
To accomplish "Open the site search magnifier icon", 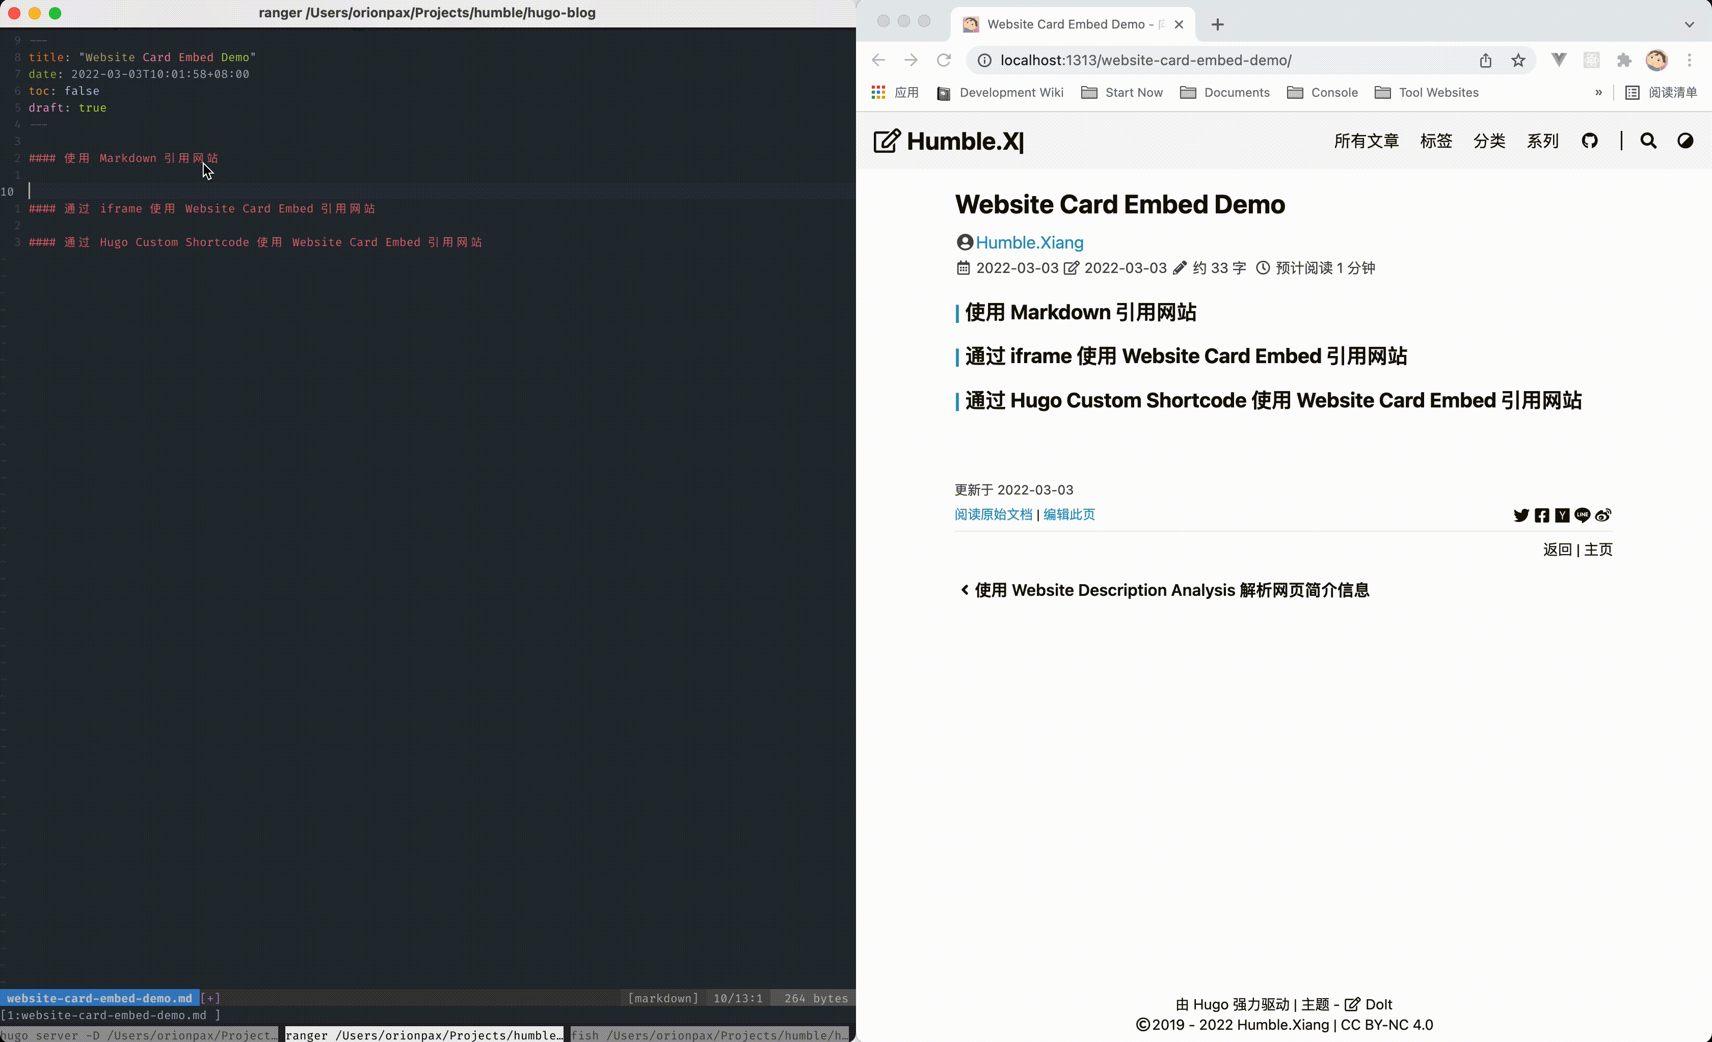I will 1648,141.
